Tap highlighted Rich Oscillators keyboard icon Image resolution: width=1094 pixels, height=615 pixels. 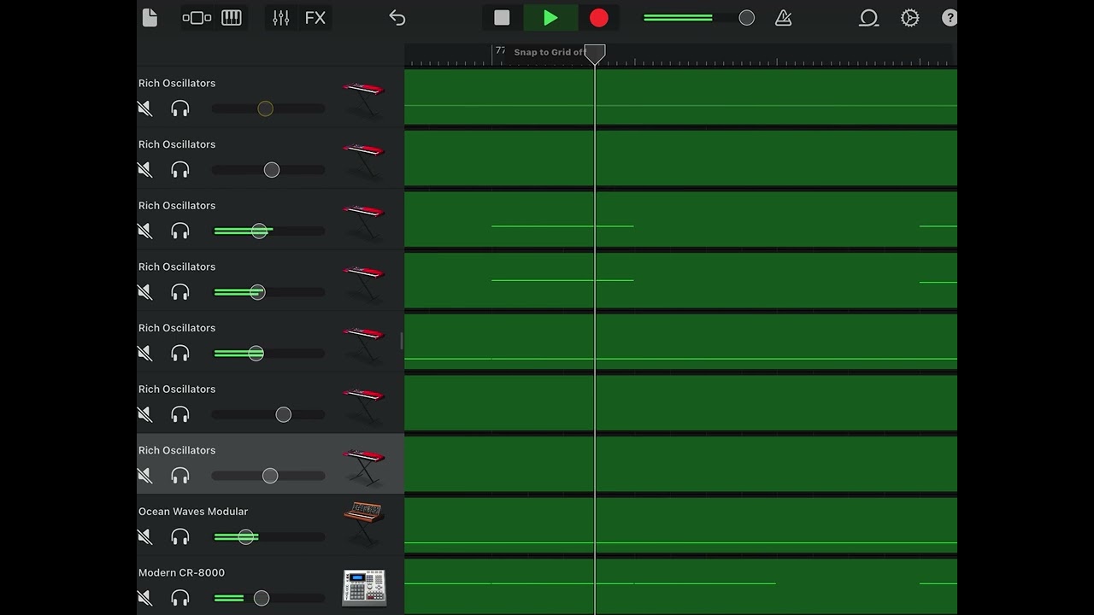(364, 466)
